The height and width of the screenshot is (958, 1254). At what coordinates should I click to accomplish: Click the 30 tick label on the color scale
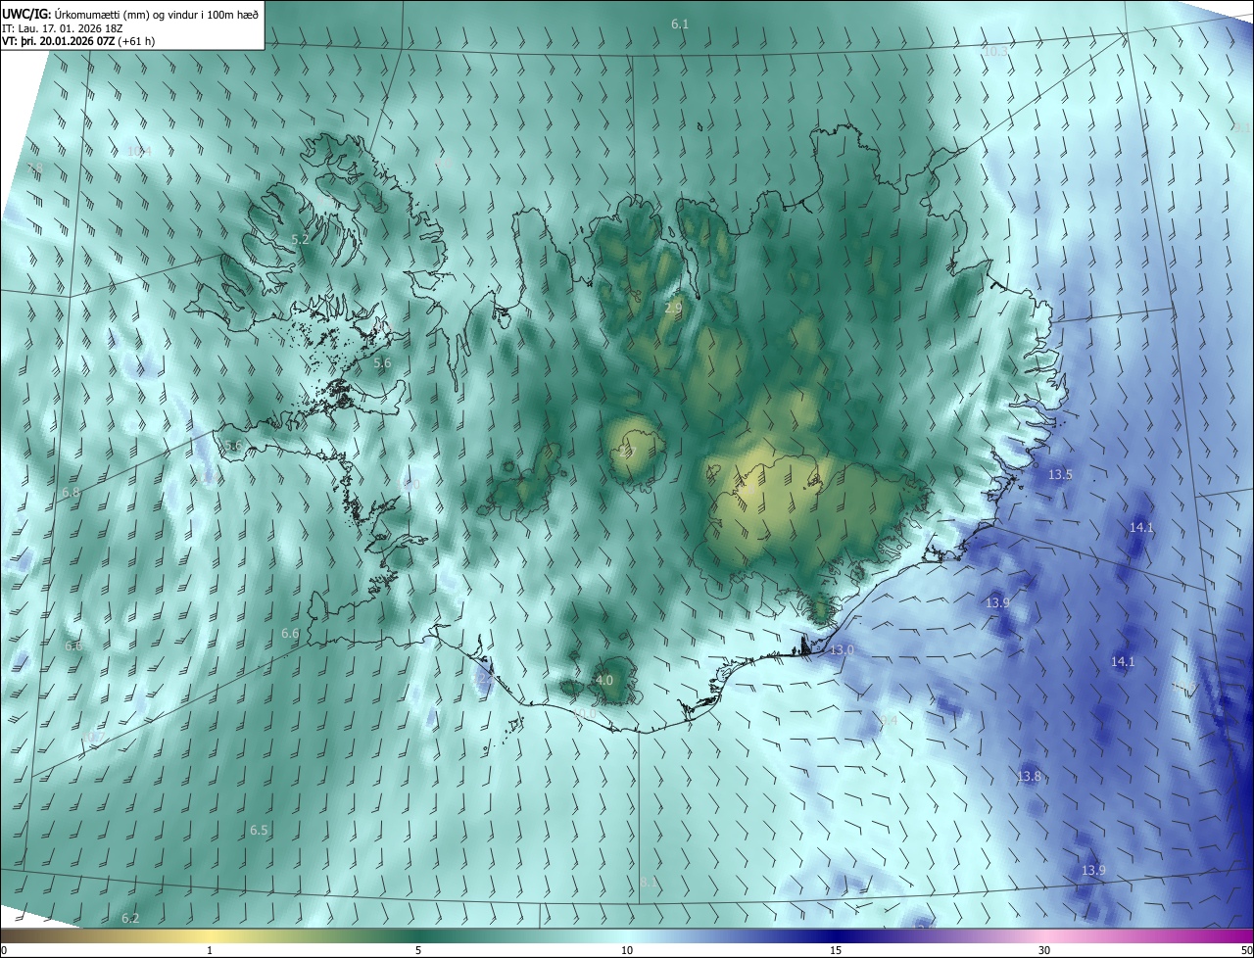pyautogui.click(x=1044, y=950)
